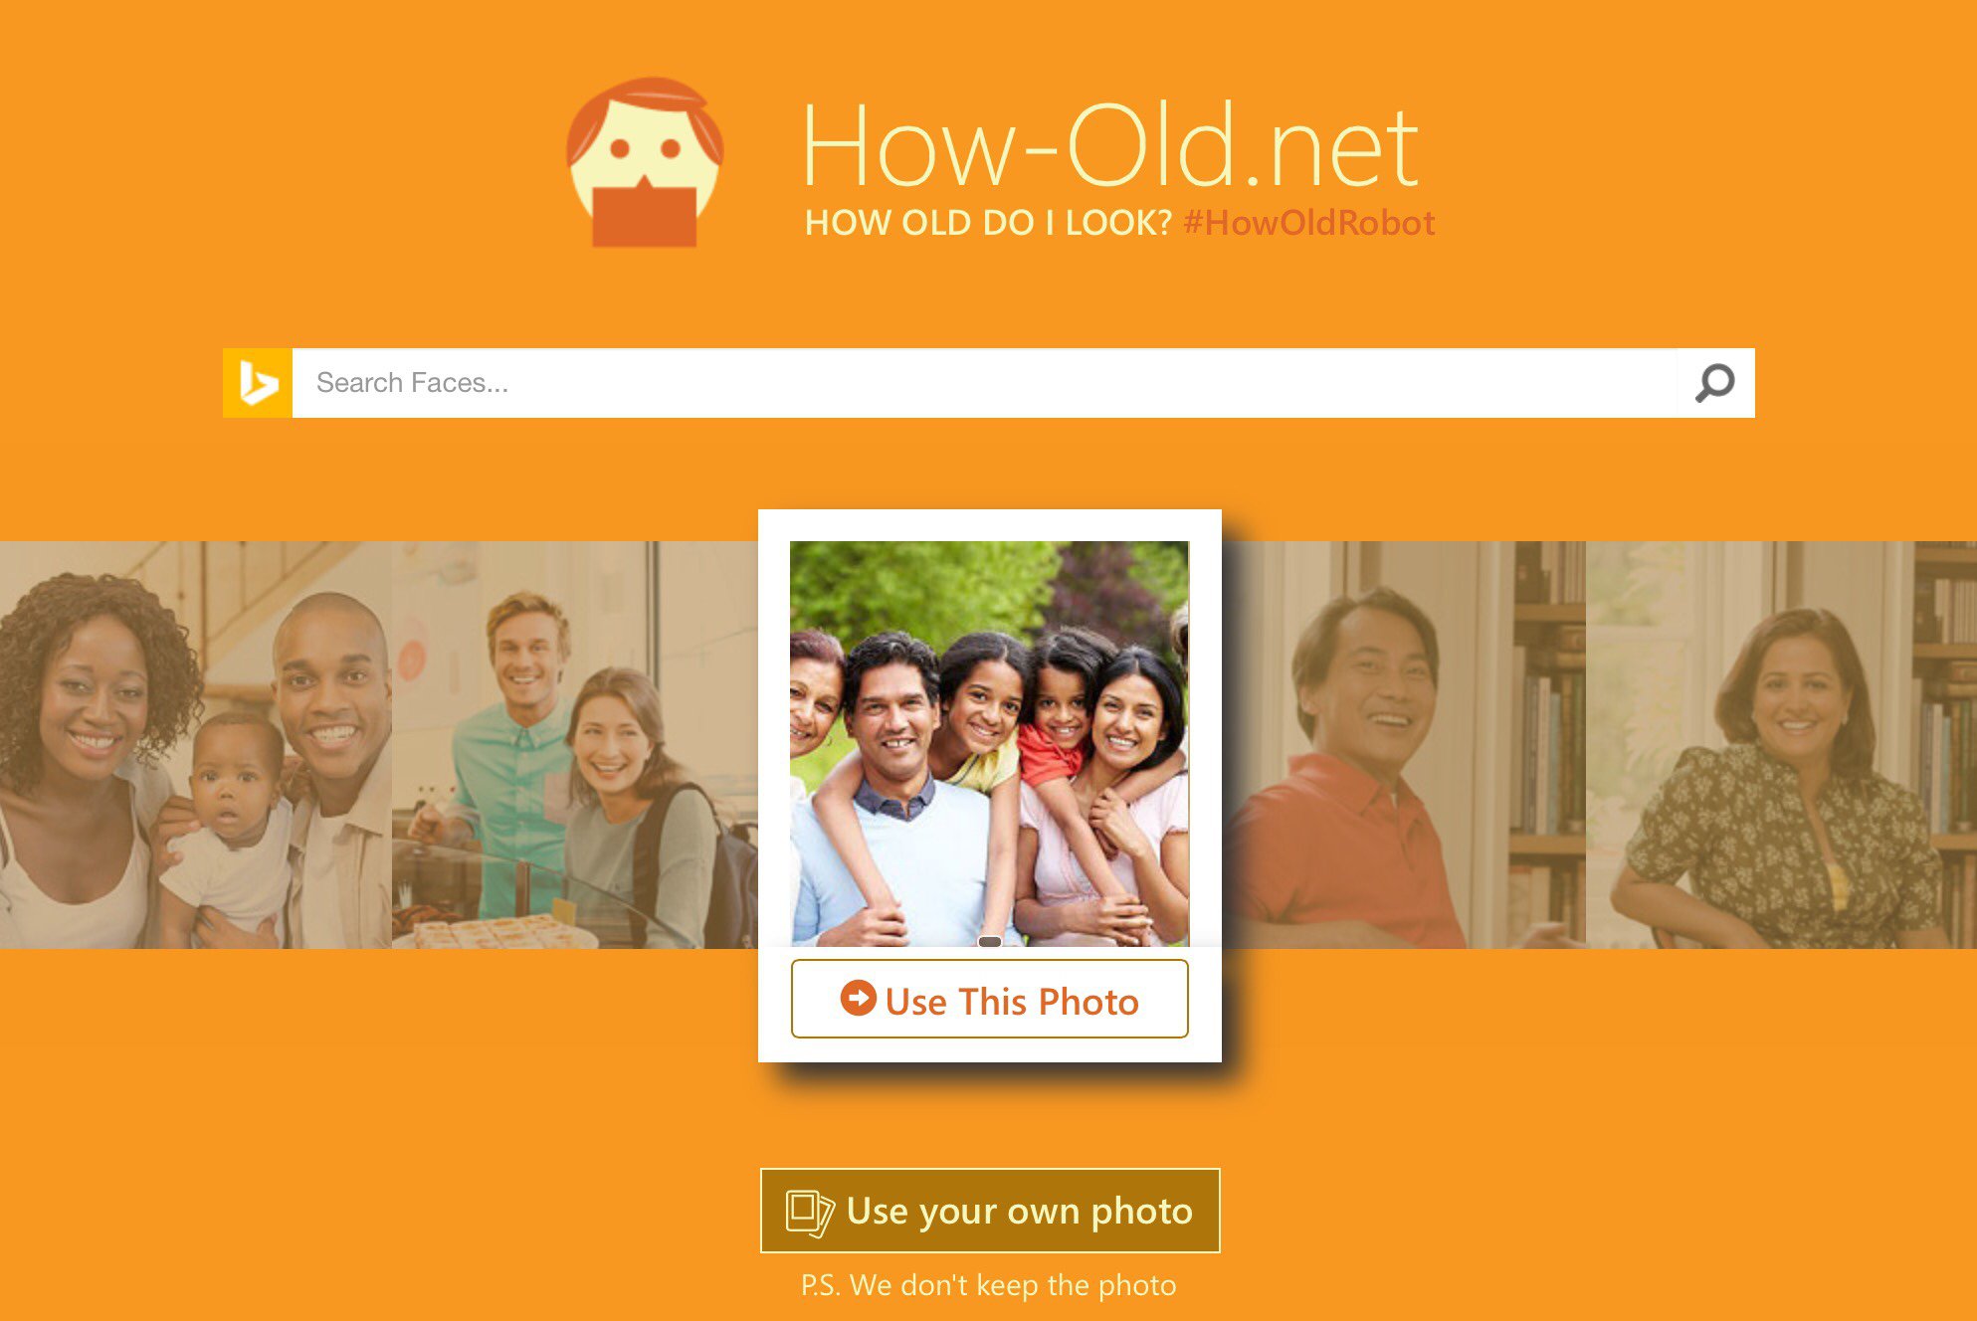Select the Use This Photo button label
This screenshot has width=1977, height=1321.
[1012, 1002]
